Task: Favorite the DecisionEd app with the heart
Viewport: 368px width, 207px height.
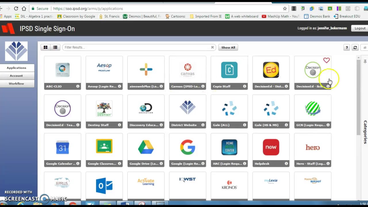Action: pos(326,60)
